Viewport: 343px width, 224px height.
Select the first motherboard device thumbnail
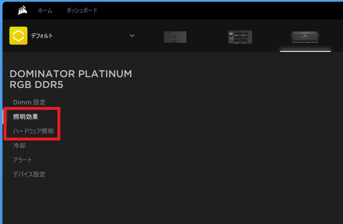click(x=175, y=37)
